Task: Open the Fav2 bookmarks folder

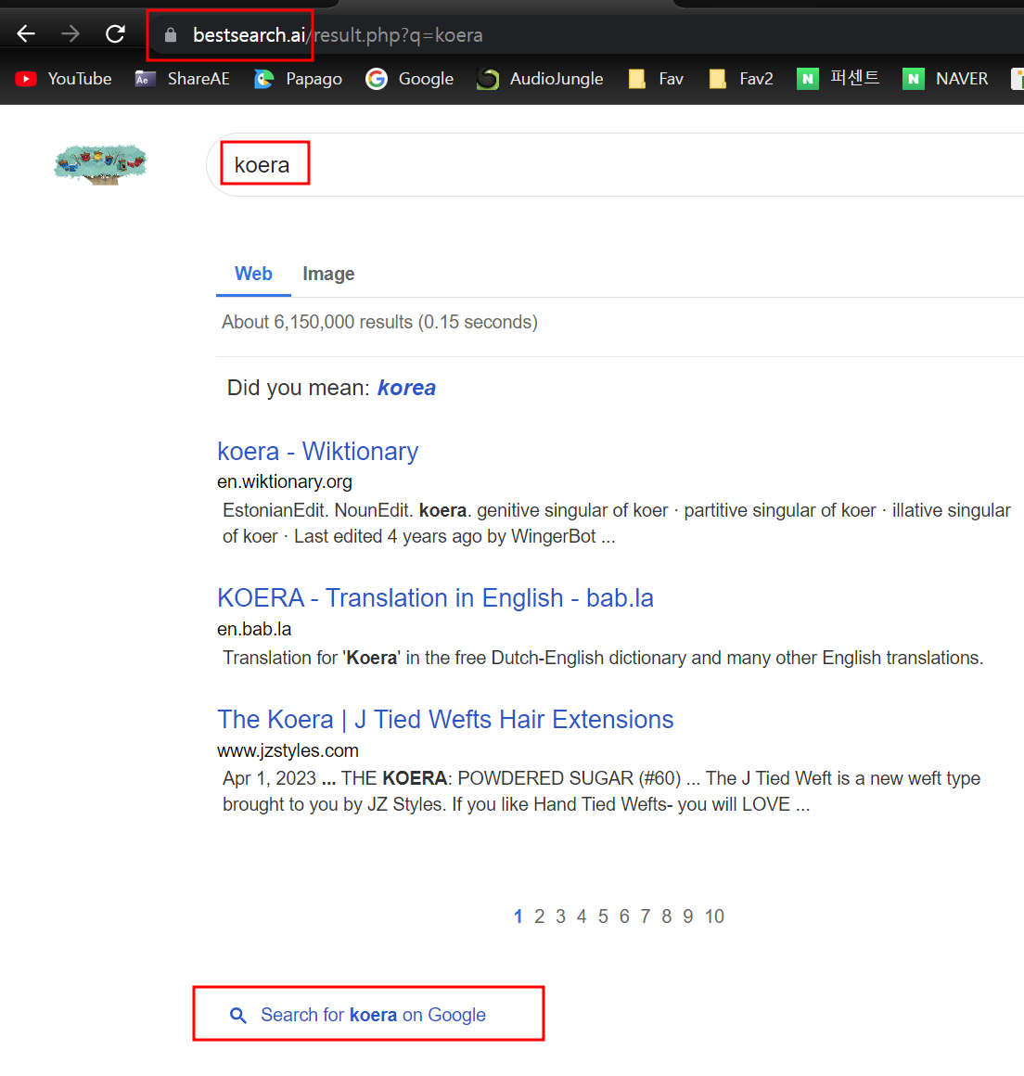Action: coord(741,79)
